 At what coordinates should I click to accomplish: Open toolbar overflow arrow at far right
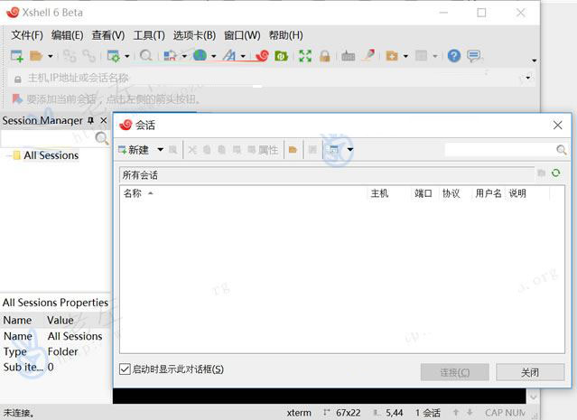click(534, 61)
